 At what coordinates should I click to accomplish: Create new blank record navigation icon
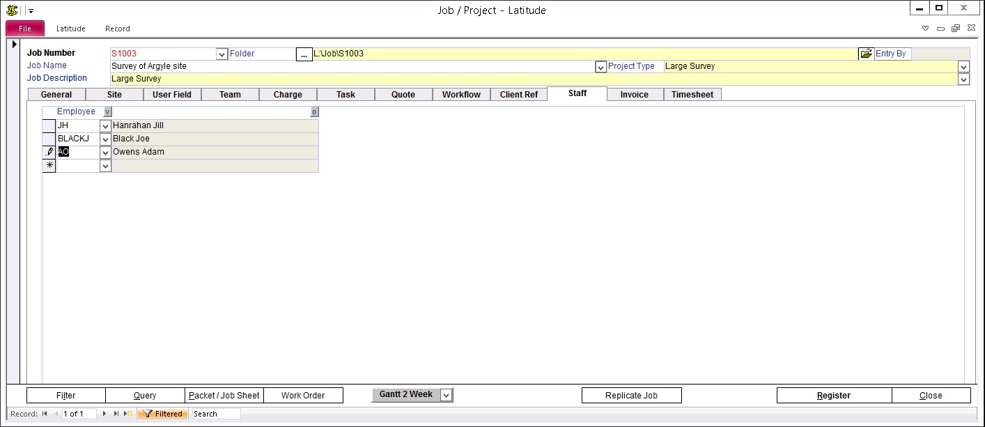pyautogui.click(x=128, y=414)
